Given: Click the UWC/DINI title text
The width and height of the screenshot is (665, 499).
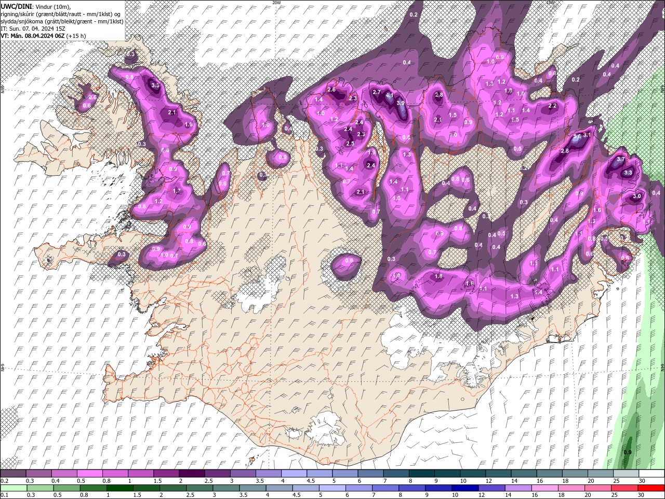Looking at the screenshot, I should click(17, 6).
